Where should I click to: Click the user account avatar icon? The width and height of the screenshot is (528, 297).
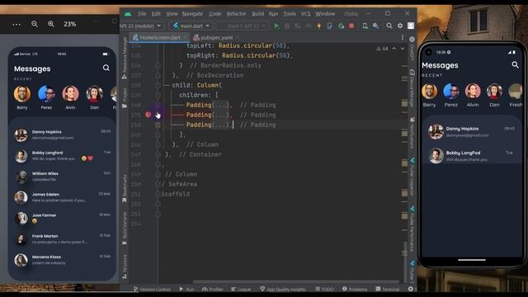411,26
